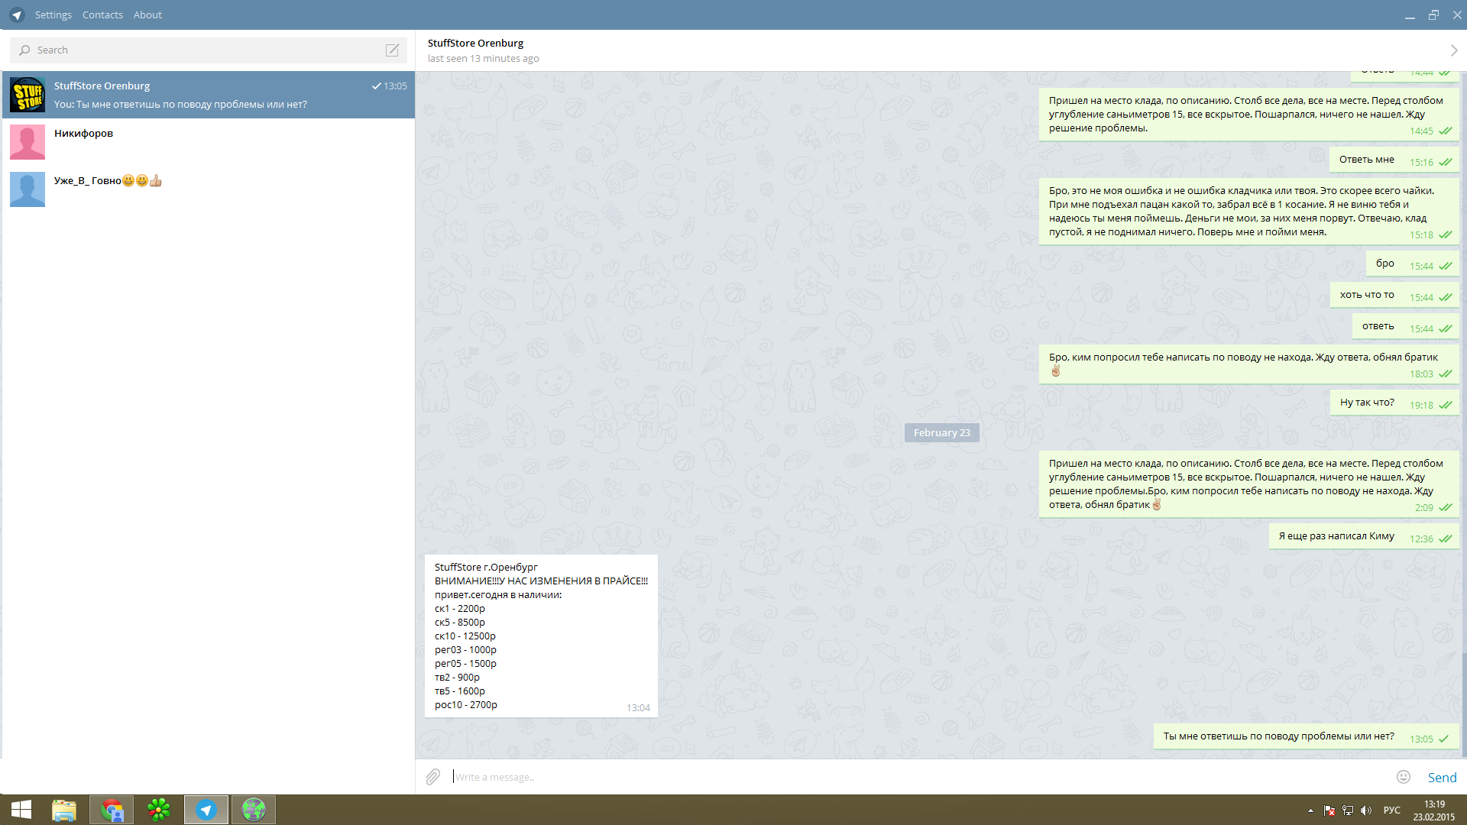
Task: Open ICQ green flower taskbar icon
Action: click(159, 810)
